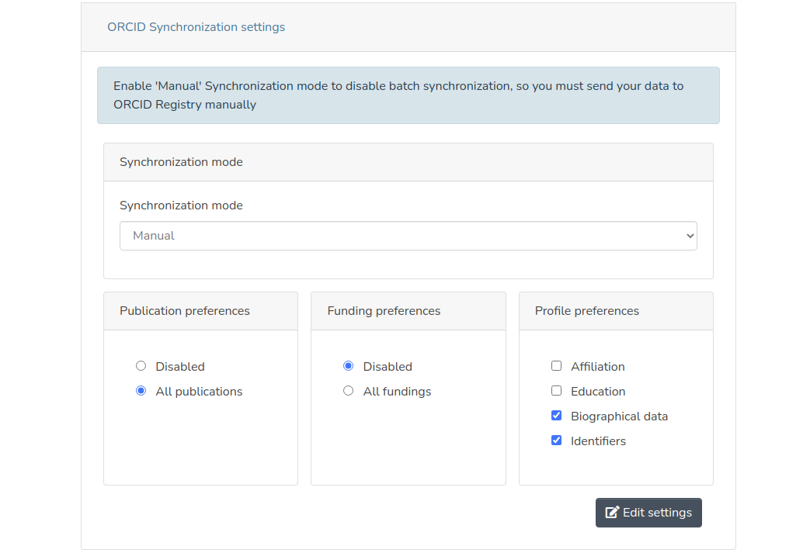Open the Synchronization mode dropdown showing Manual

[408, 236]
